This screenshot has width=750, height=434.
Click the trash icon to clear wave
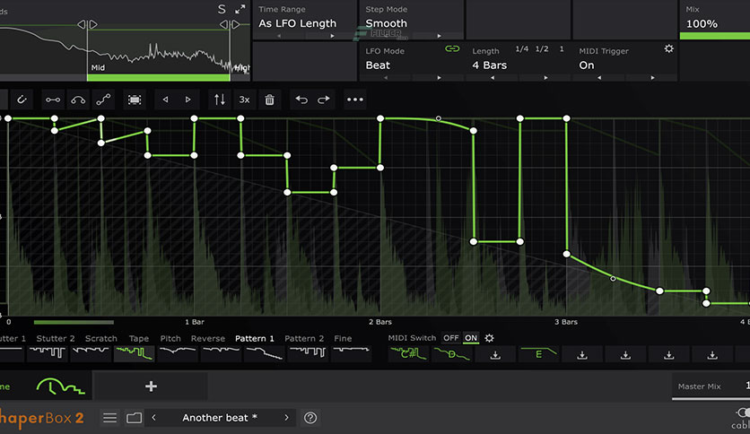pyautogui.click(x=269, y=100)
